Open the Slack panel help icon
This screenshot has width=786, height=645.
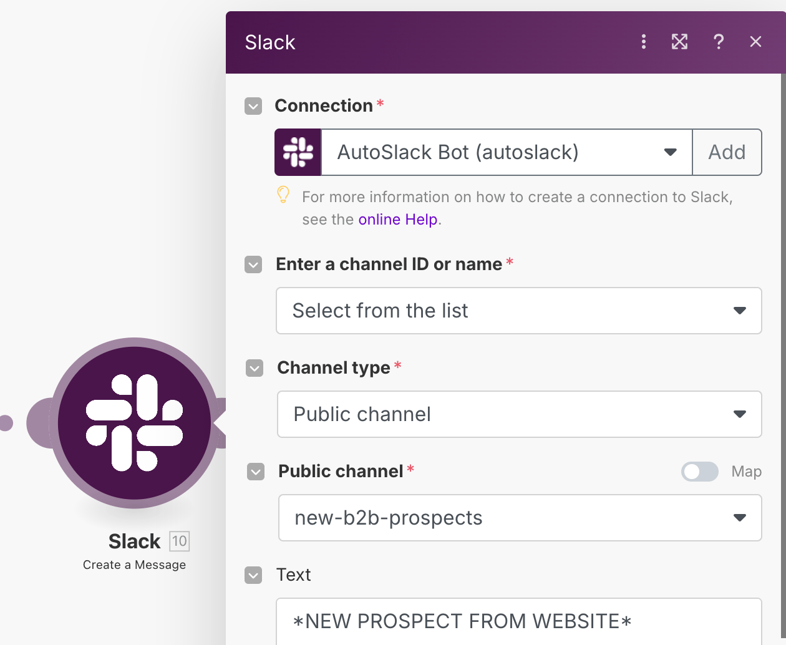[x=719, y=42]
